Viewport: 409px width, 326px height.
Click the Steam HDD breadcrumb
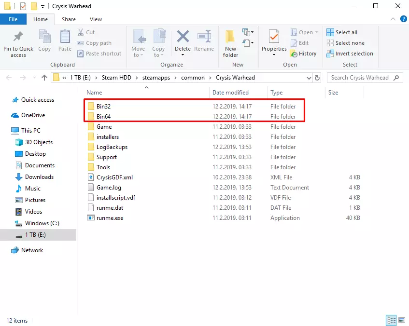tap(116, 78)
